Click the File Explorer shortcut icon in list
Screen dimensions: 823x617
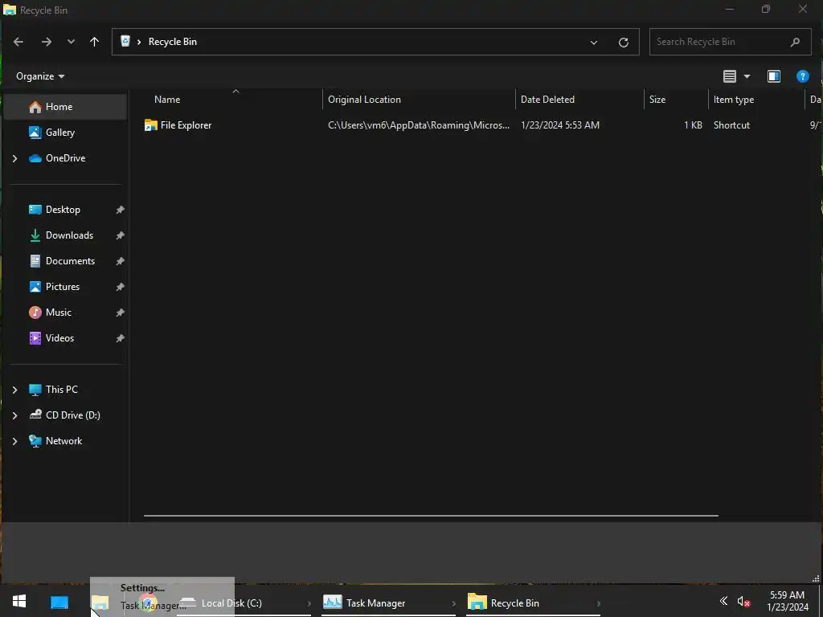150,125
